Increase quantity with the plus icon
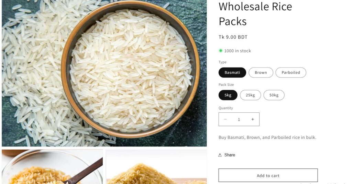The height and width of the screenshot is (184, 352). (x=253, y=119)
